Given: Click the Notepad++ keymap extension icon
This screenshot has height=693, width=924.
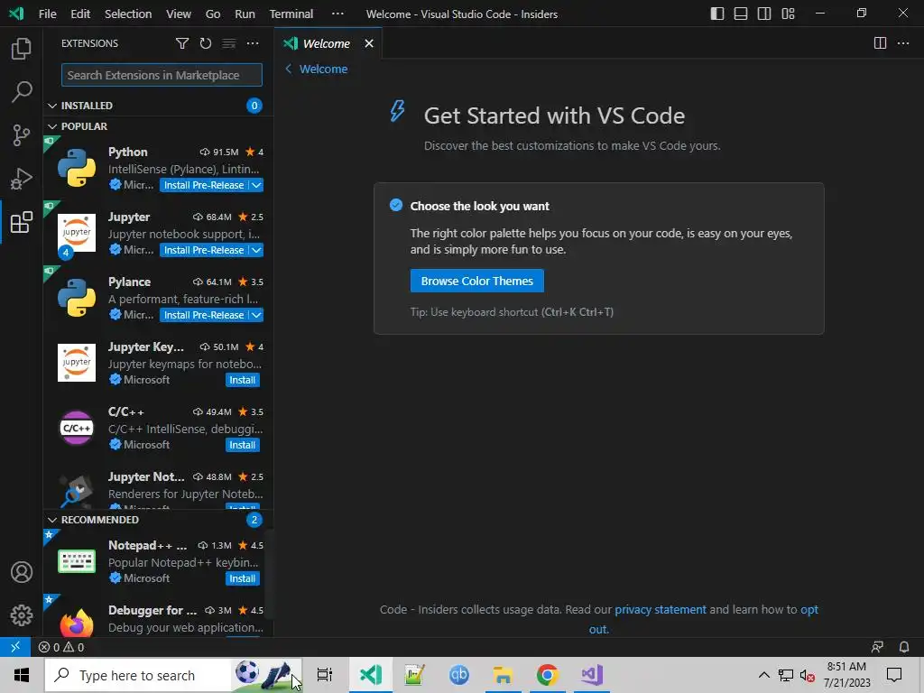Looking at the screenshot, I should [x=77, y=561].
